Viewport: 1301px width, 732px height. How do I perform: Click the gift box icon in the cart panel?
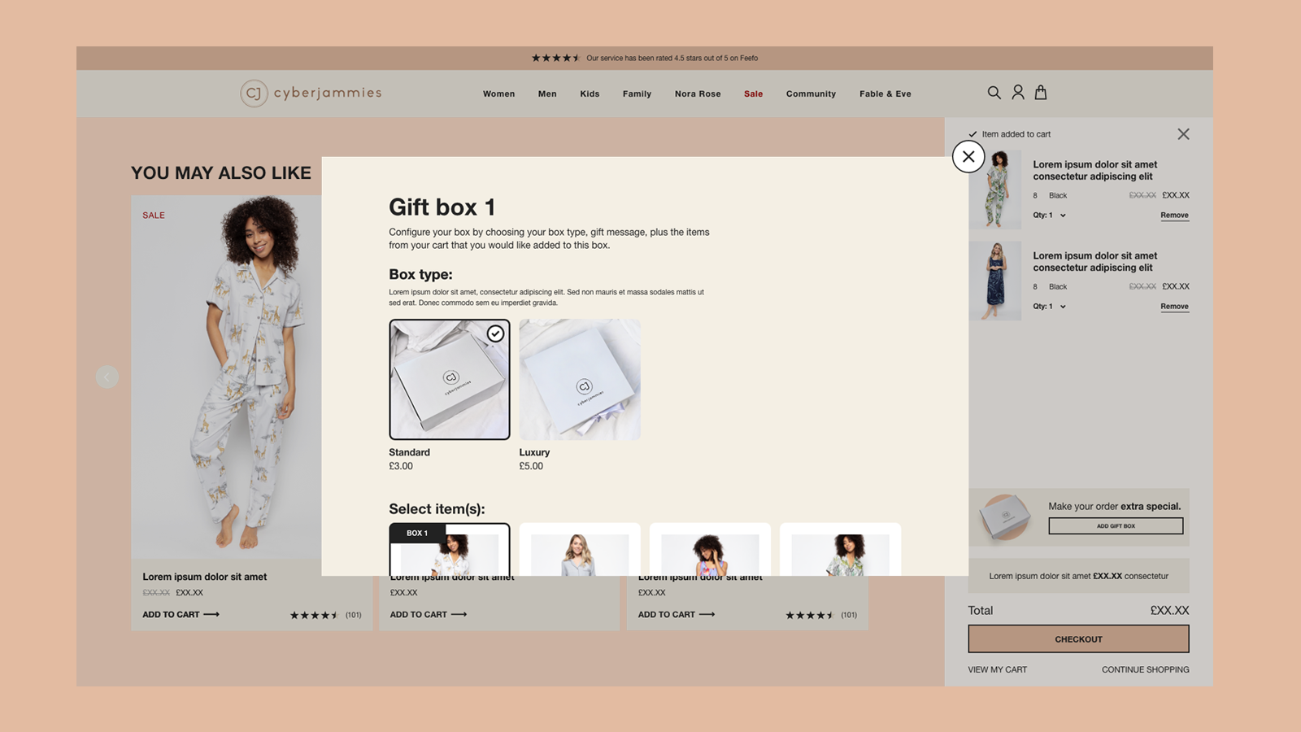[1006, 516]
